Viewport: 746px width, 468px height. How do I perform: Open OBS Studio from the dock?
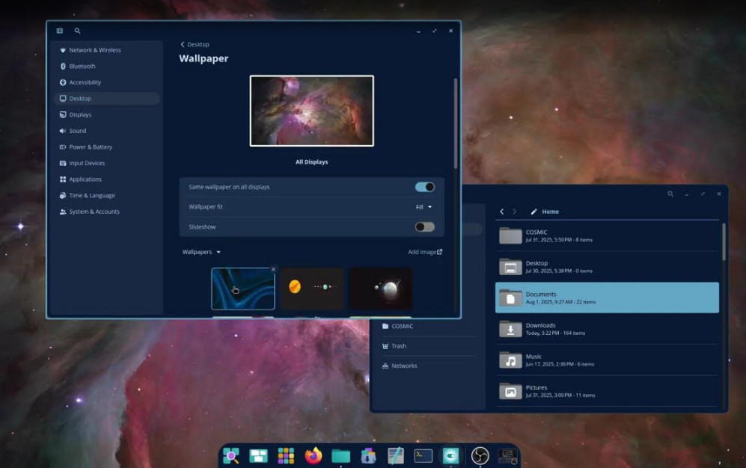pos(480,455)
